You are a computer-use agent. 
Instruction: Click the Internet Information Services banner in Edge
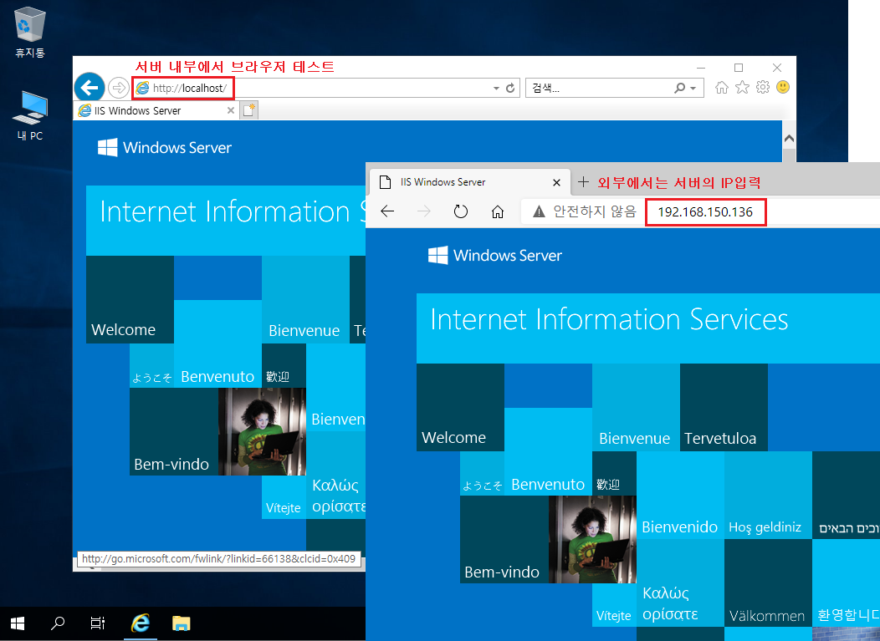[x=648, y=328]
